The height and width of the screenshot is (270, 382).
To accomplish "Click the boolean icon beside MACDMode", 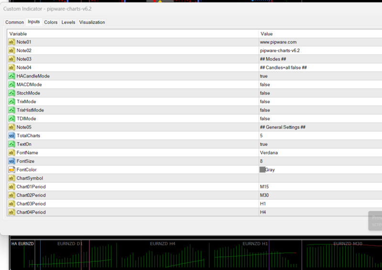I will coord(11,85).
